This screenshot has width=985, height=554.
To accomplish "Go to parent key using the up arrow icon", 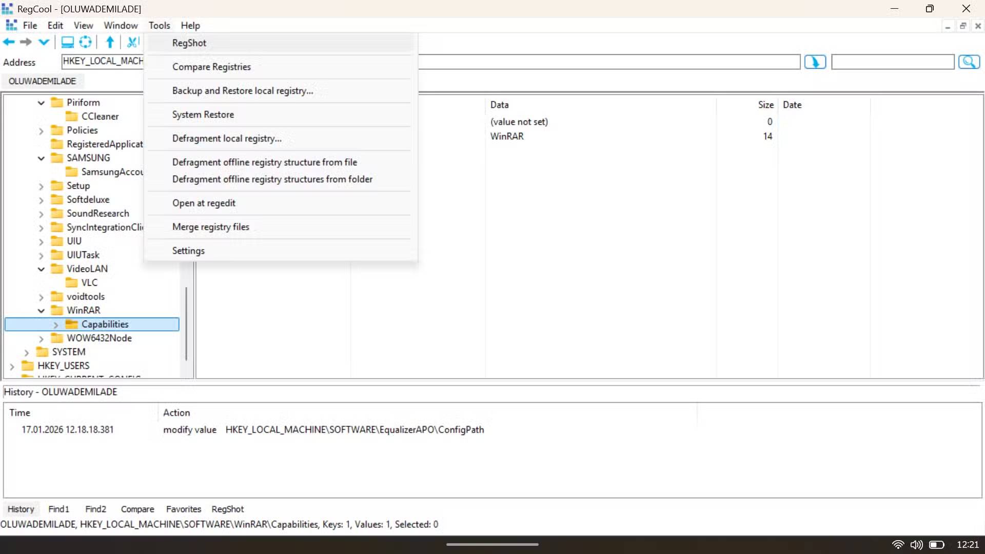I will click(109, 42).
